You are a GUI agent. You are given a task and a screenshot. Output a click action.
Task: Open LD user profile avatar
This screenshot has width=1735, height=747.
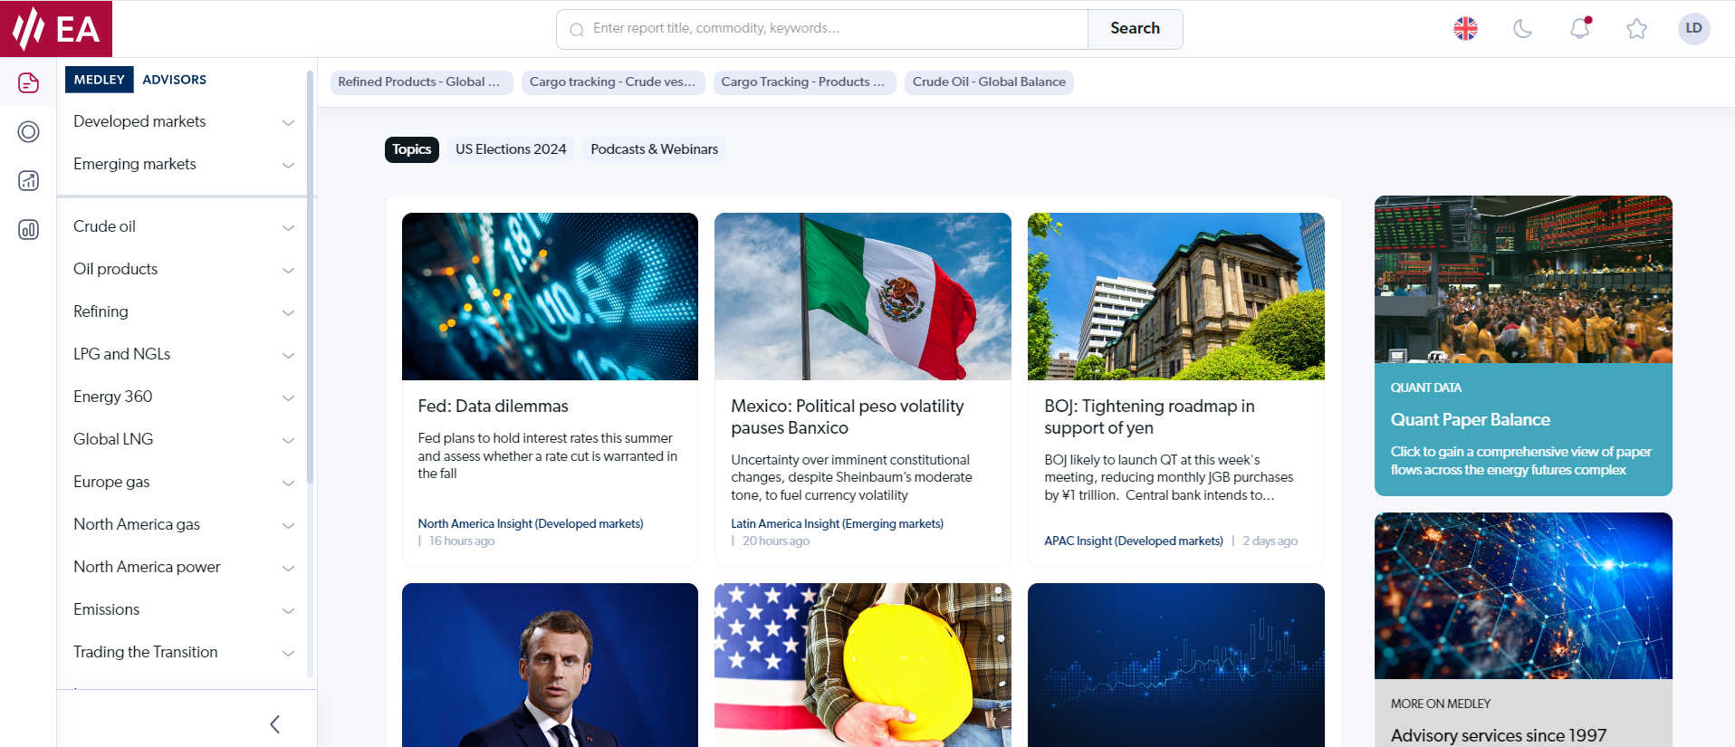click(x=1693, y=28)
